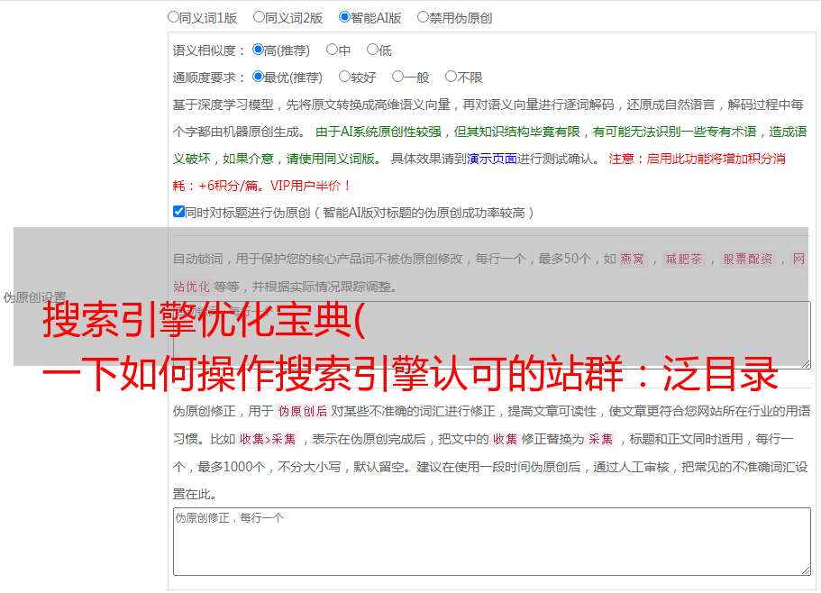Select the 同义词1版 radio option

coord(173,17)
